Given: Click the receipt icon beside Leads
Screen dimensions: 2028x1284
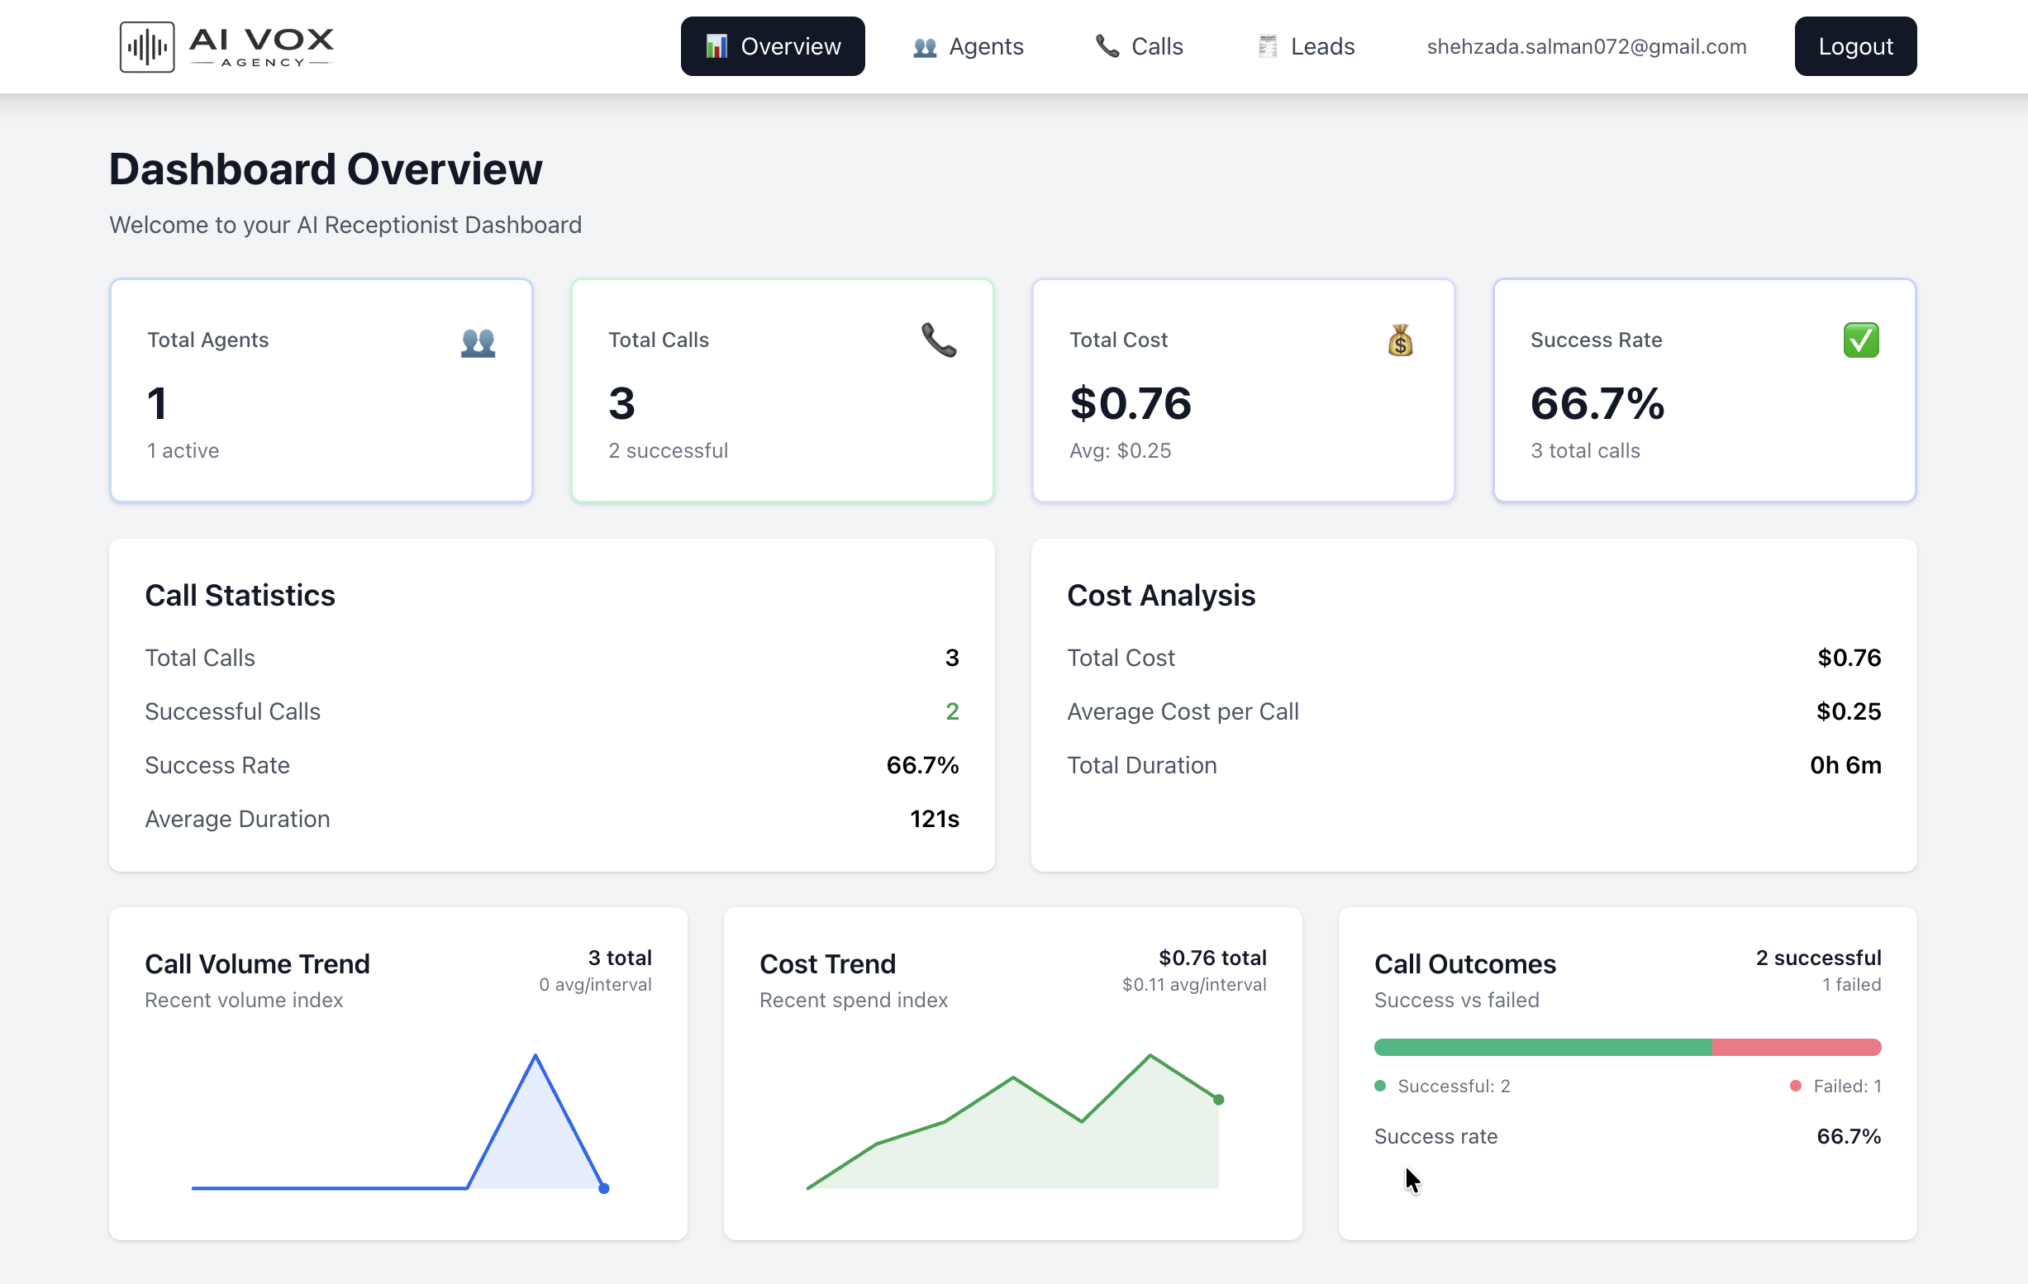Looking at the screenshot, I should 1266,46.
